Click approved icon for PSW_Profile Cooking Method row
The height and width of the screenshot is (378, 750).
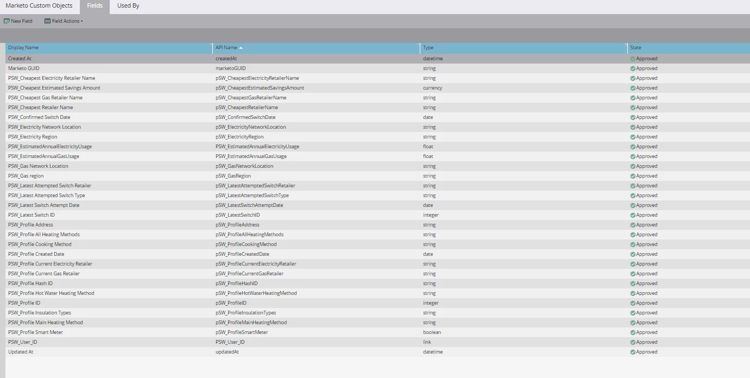tap(633, 244)
